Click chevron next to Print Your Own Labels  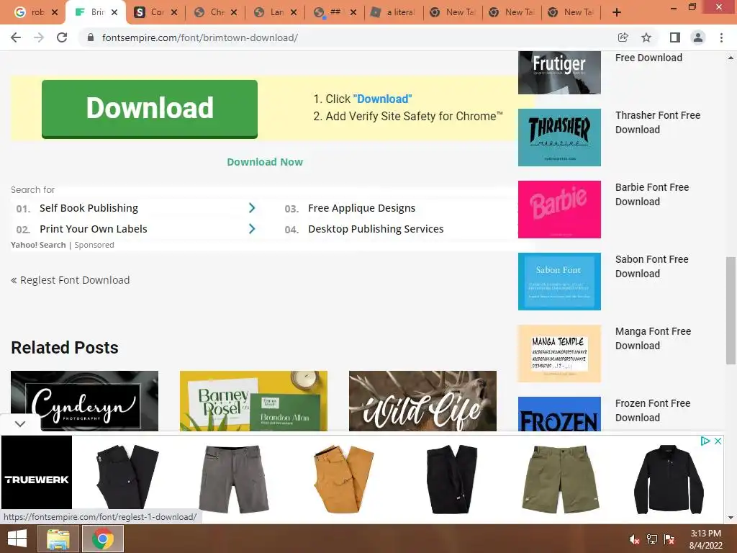252,229
